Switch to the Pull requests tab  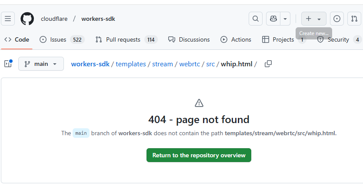click(127, 40)
